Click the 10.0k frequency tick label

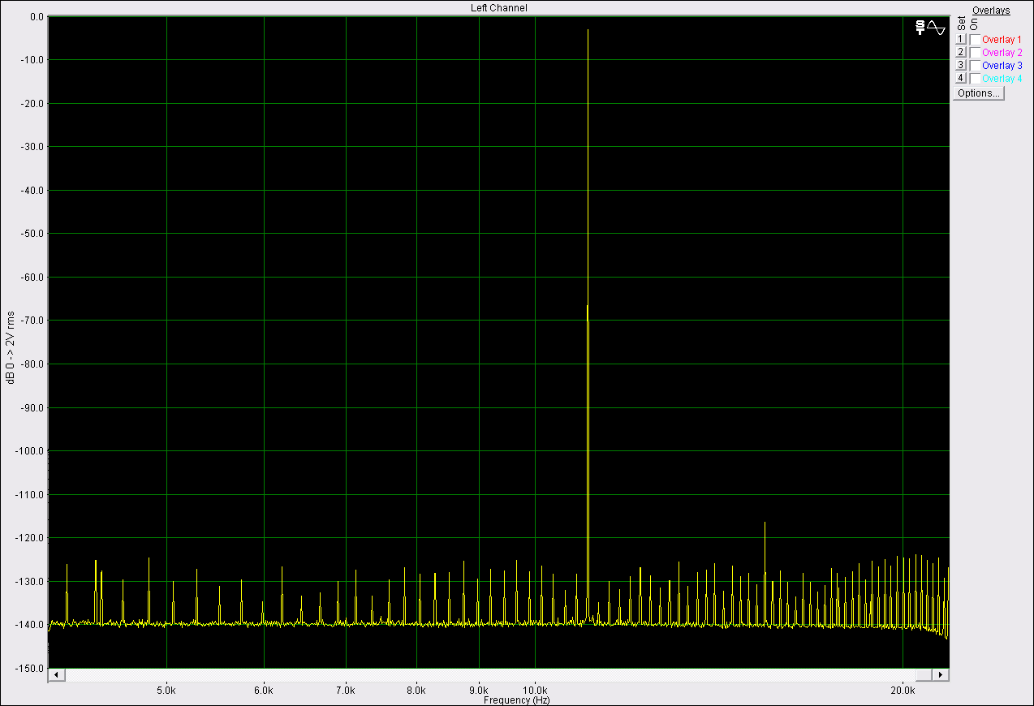535,691
